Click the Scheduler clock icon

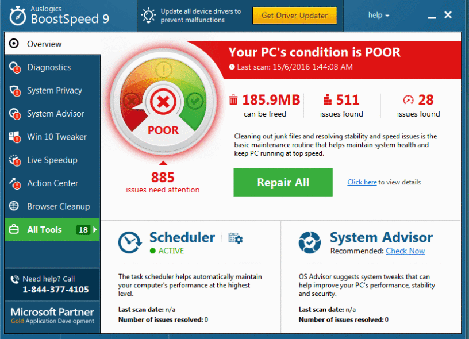coord(130,242)
